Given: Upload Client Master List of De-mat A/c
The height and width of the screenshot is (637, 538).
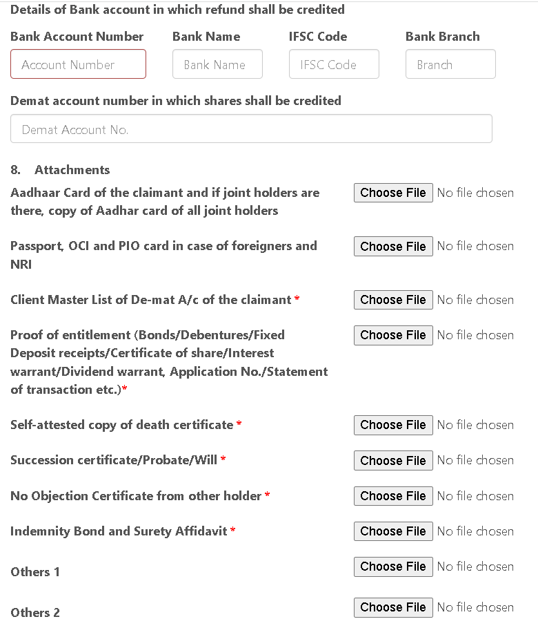Looking at the screenshot, I should tap(393, 300).
